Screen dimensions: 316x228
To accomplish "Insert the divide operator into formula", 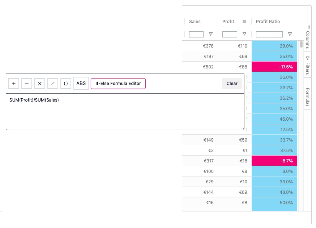I will (53, 84).
